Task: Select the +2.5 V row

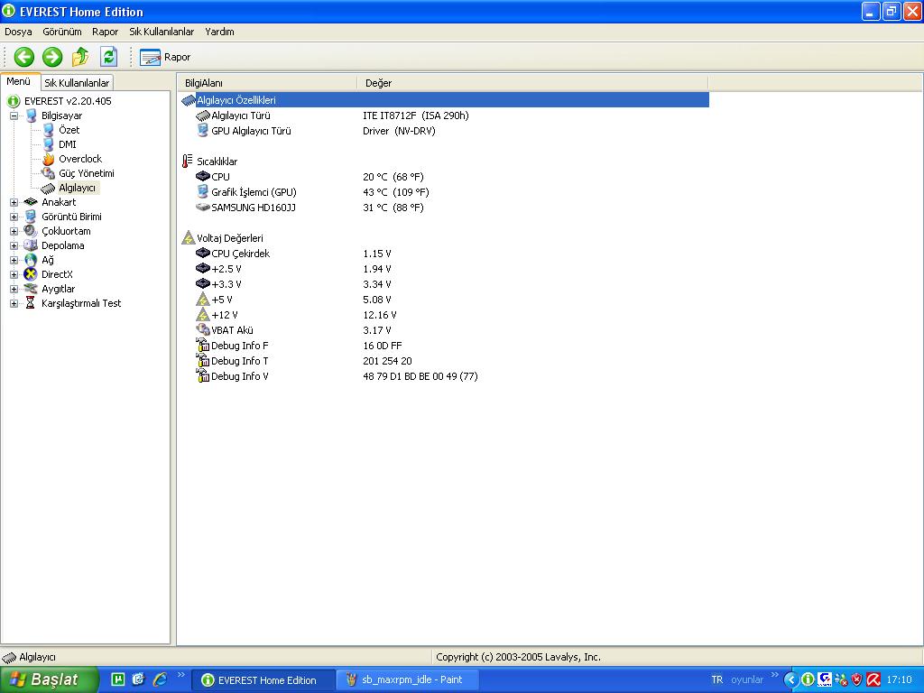Action: (444, 269)
